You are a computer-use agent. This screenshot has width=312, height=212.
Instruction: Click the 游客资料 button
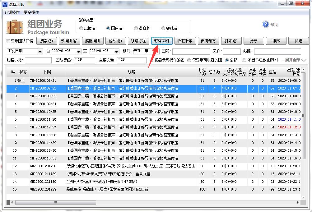pyautogui.click(x=162, y=41)
